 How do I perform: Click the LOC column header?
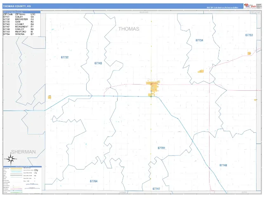coord(33,14)
